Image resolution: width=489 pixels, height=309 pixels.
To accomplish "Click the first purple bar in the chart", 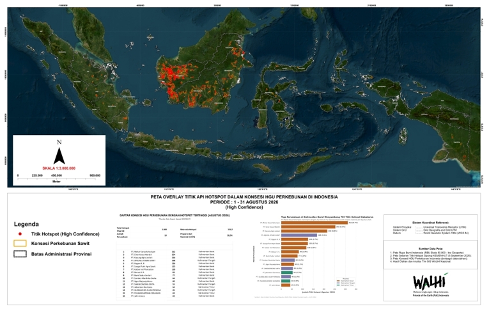I will click(x=299, y=235).
